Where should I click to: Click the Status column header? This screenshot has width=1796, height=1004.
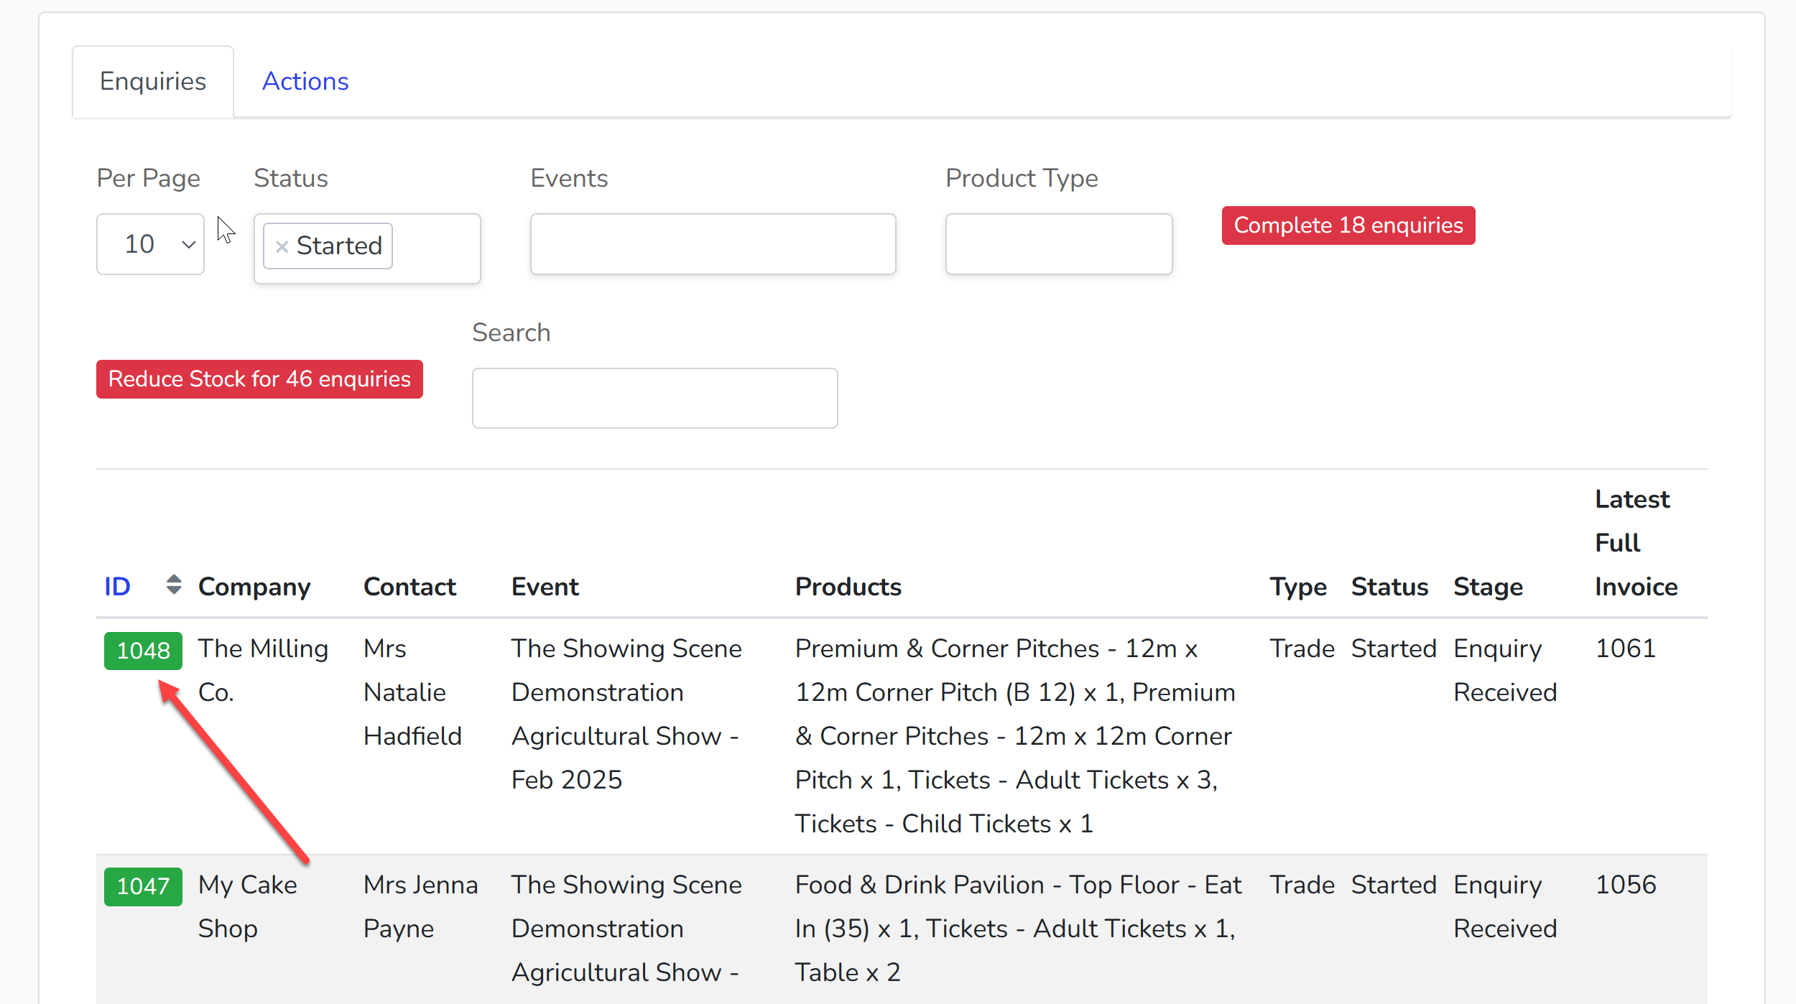1389,587
